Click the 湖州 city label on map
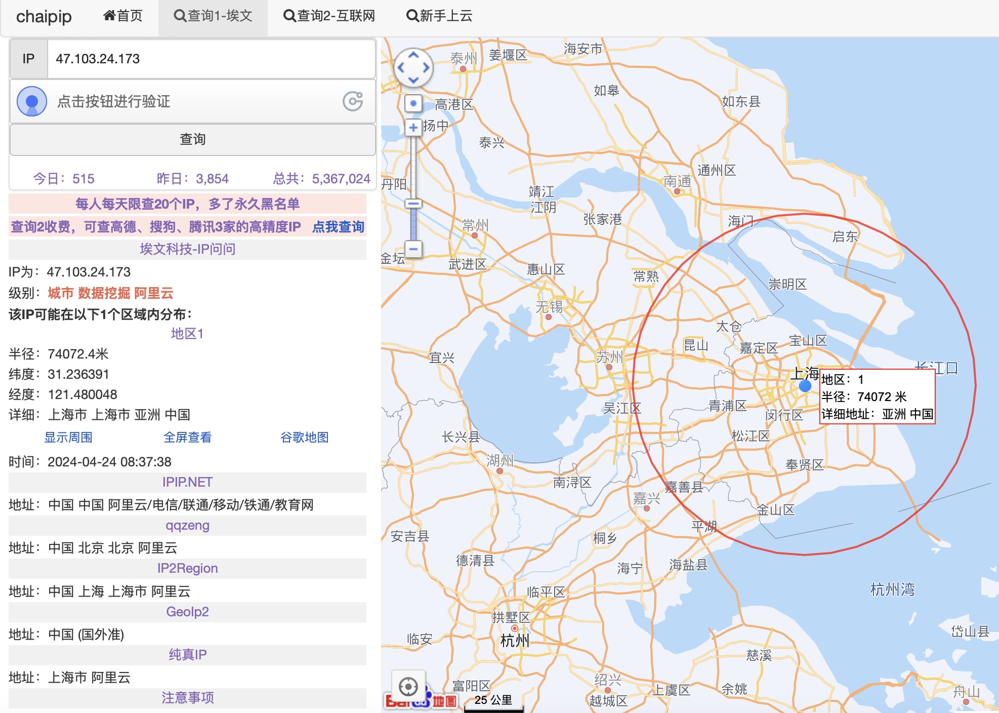Viewport: 999px width, 713px height. pyautogui.click(x=500, y=460)
